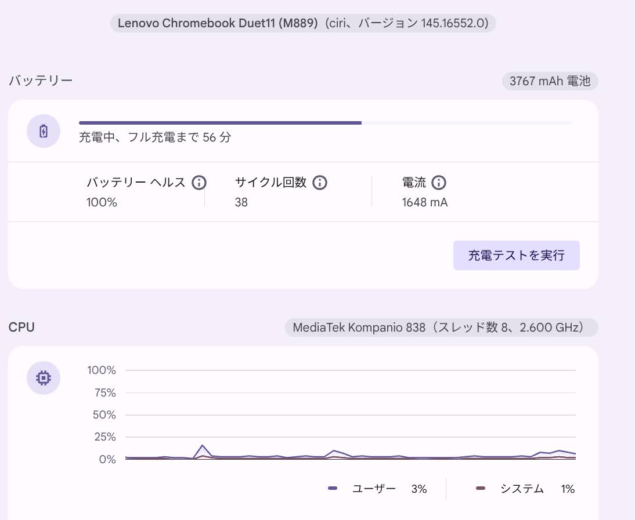Open the バッテリー ヘルス info tooltip icon

(x=199, y=183)
